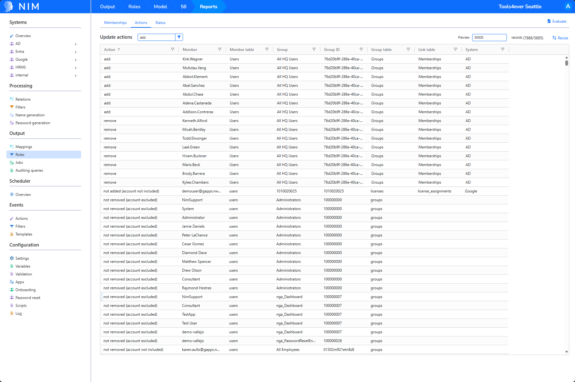
Task: Open the System column filter
Action: click(503, 49)
